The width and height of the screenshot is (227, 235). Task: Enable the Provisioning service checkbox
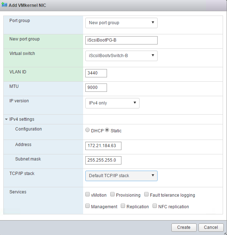click(x=112, y=195)
